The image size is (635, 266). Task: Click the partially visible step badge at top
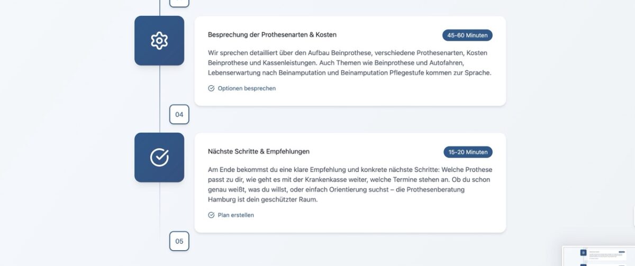(179, 3)
